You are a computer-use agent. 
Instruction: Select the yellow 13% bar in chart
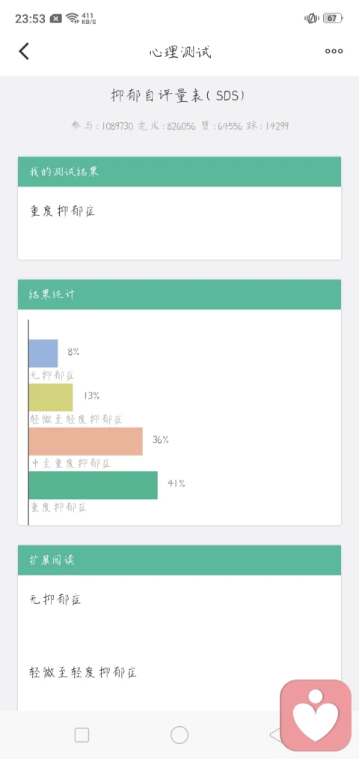click(51, 397)
